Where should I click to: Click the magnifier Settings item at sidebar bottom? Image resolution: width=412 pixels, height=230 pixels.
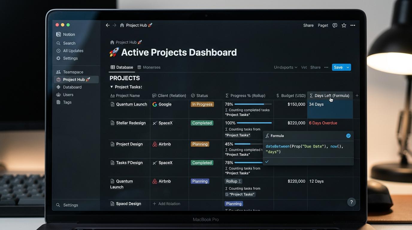[x=67, y=205]
